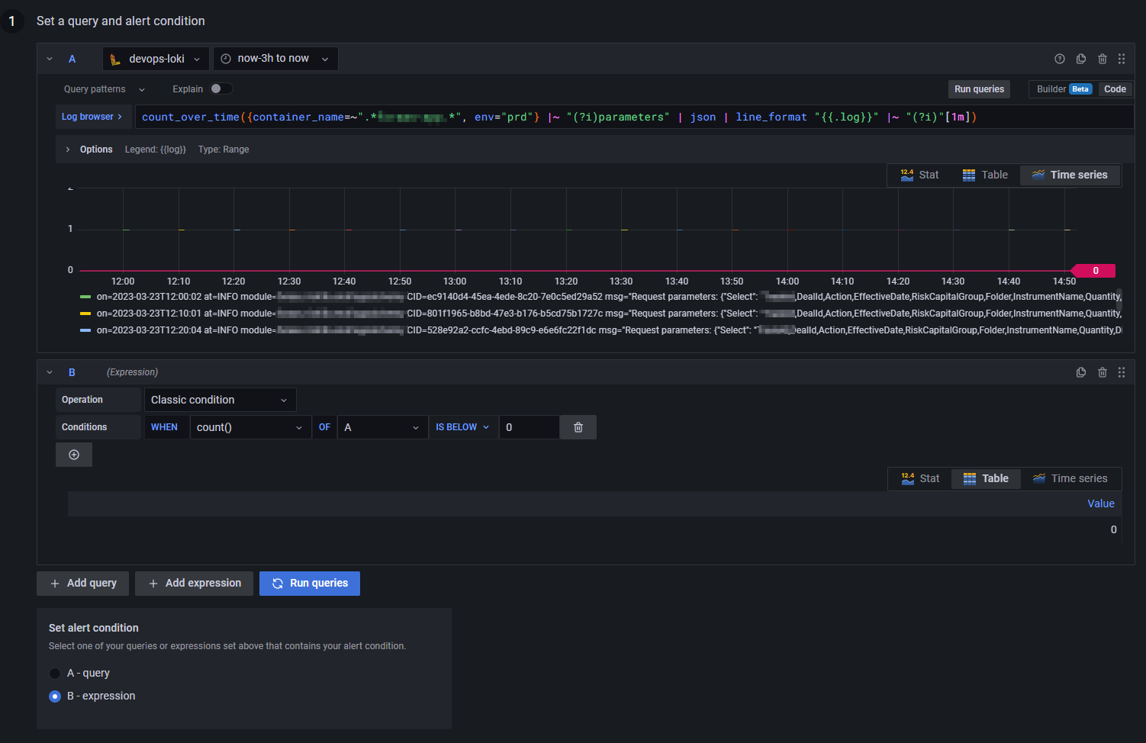This screenshot has width=1146, height=743.
Task: Open the Classic condition operation dropdown
Action: tap(220, 400)
